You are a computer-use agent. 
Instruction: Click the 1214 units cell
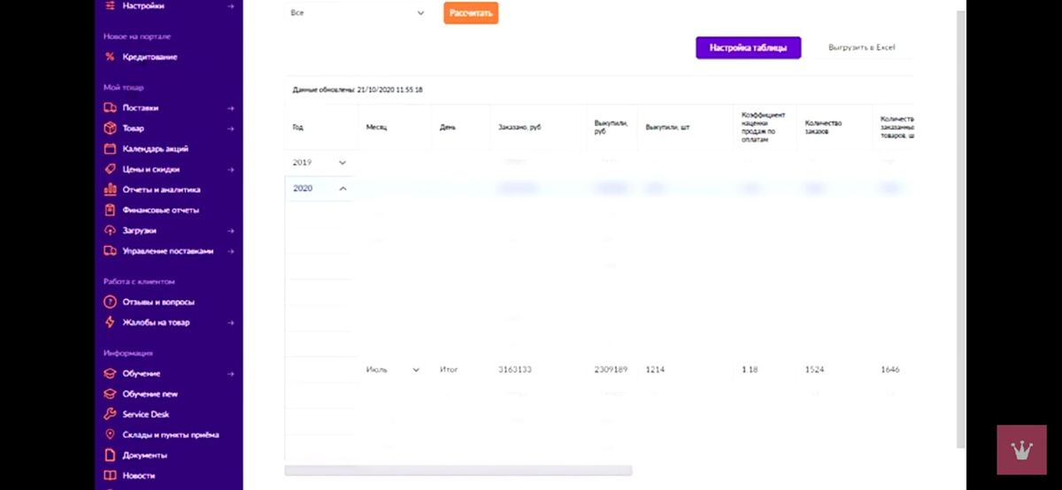[655, 370]
